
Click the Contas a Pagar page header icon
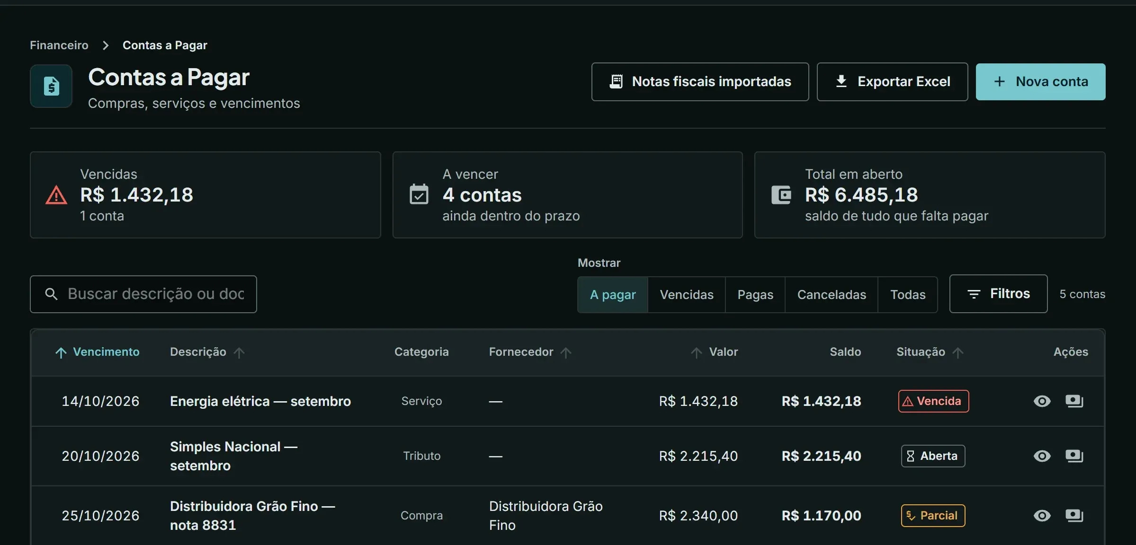coord(51,86)
